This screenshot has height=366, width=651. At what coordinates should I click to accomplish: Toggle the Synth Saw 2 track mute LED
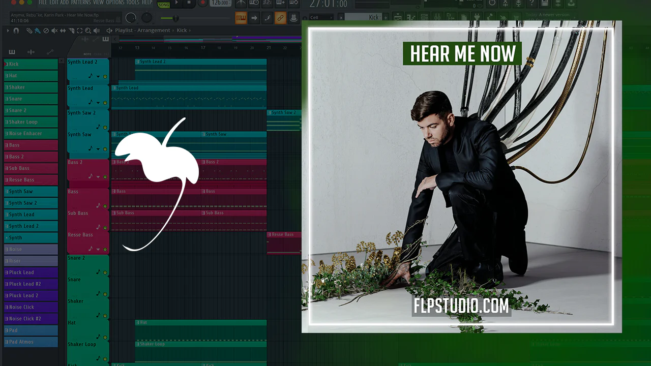105,127
